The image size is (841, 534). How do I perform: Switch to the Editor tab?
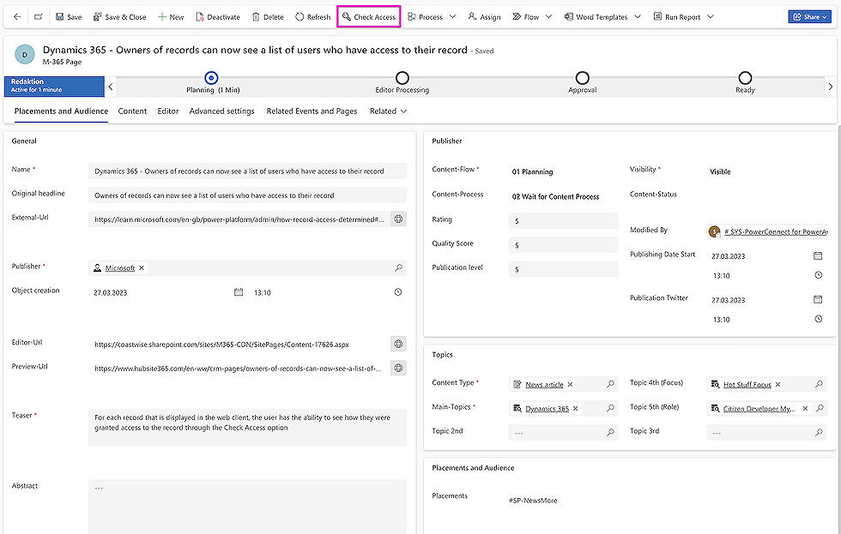168,111
